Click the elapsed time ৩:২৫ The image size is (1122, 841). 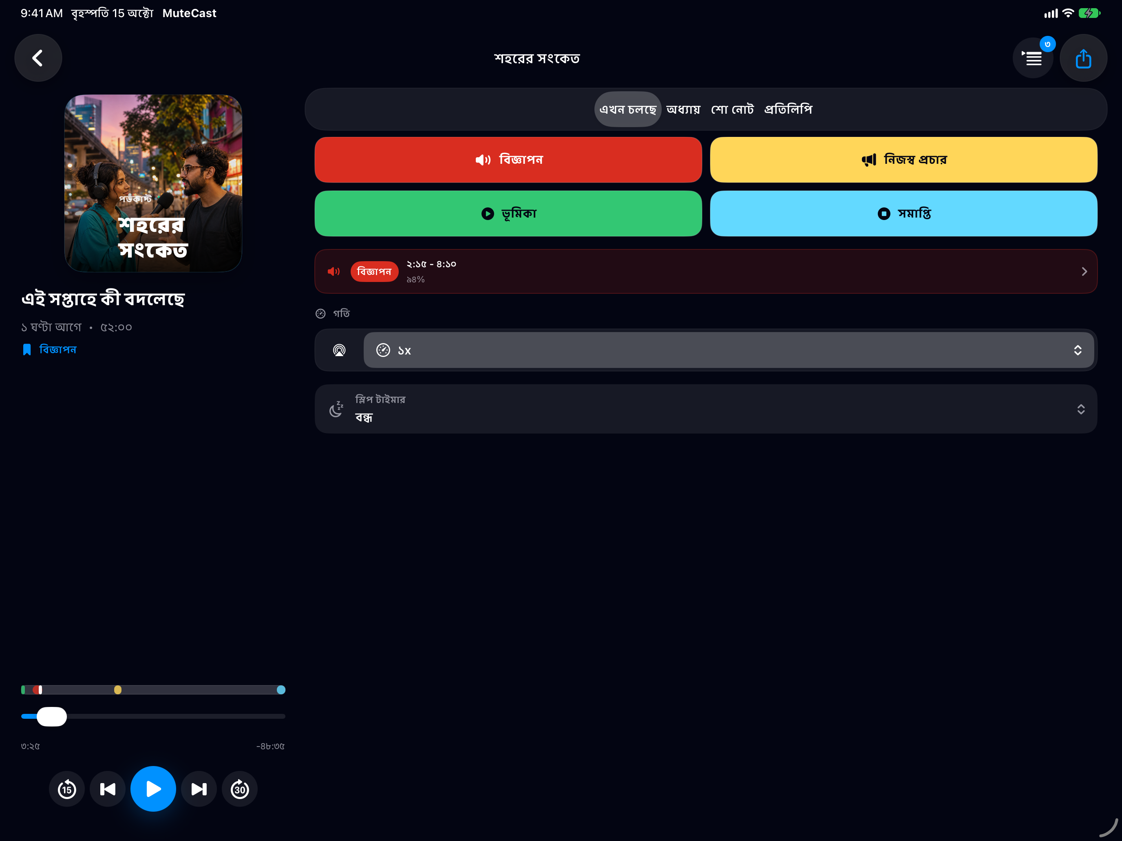click(31, 746)
